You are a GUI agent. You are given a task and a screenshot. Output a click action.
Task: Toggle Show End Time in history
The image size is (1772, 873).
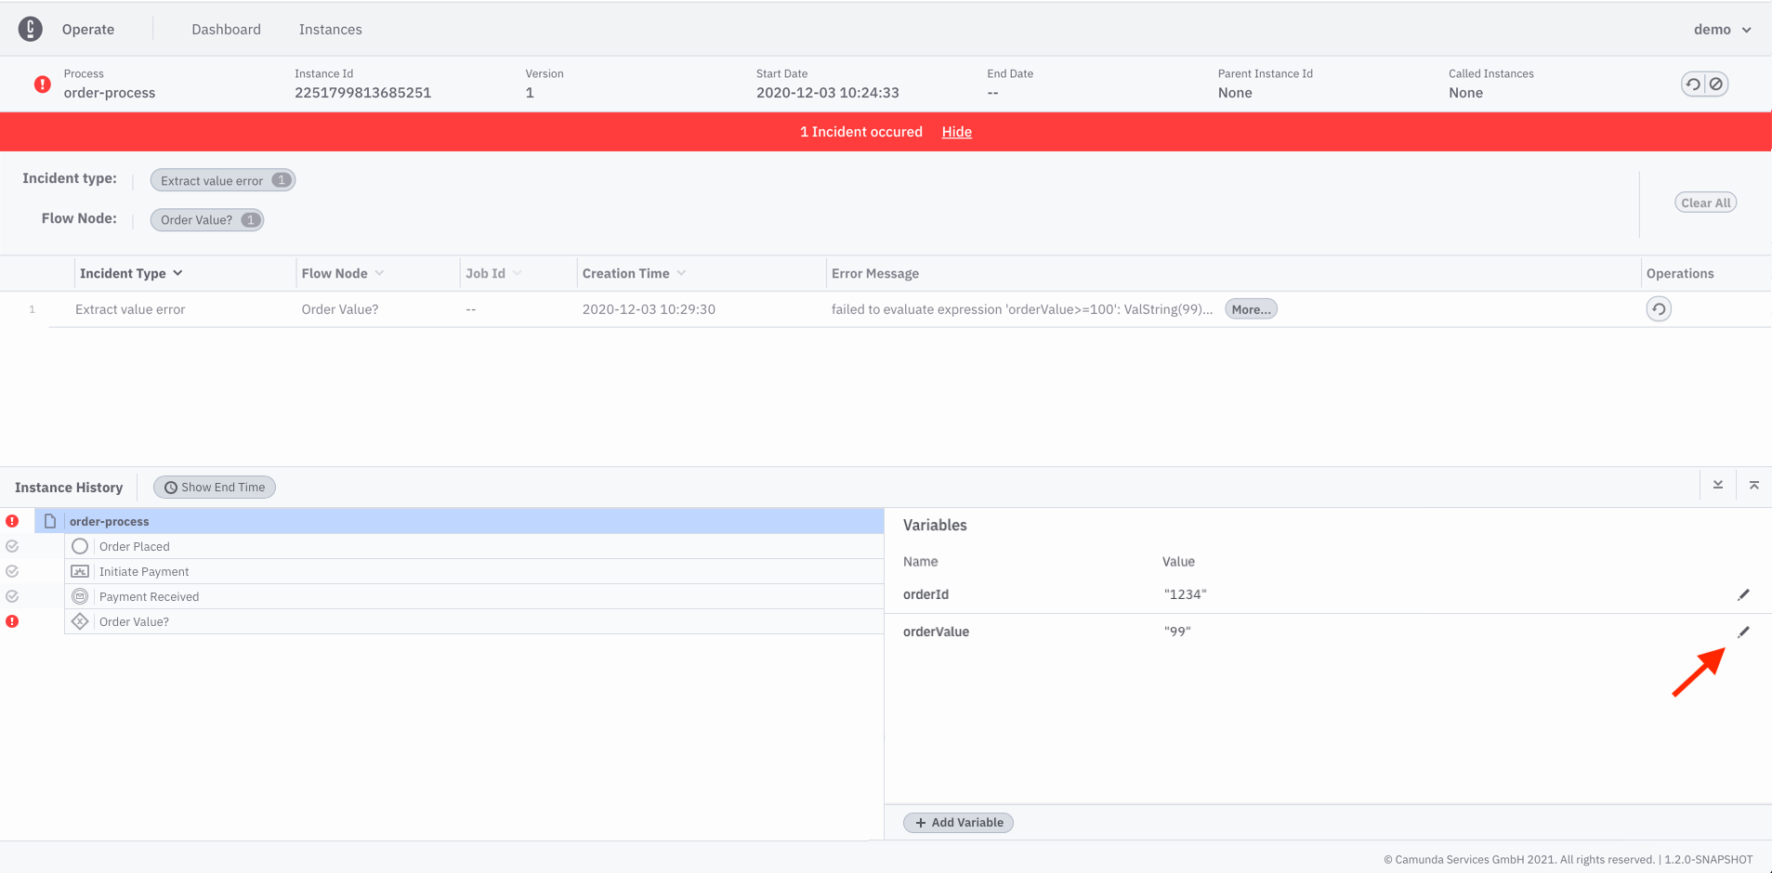point(215,488)
